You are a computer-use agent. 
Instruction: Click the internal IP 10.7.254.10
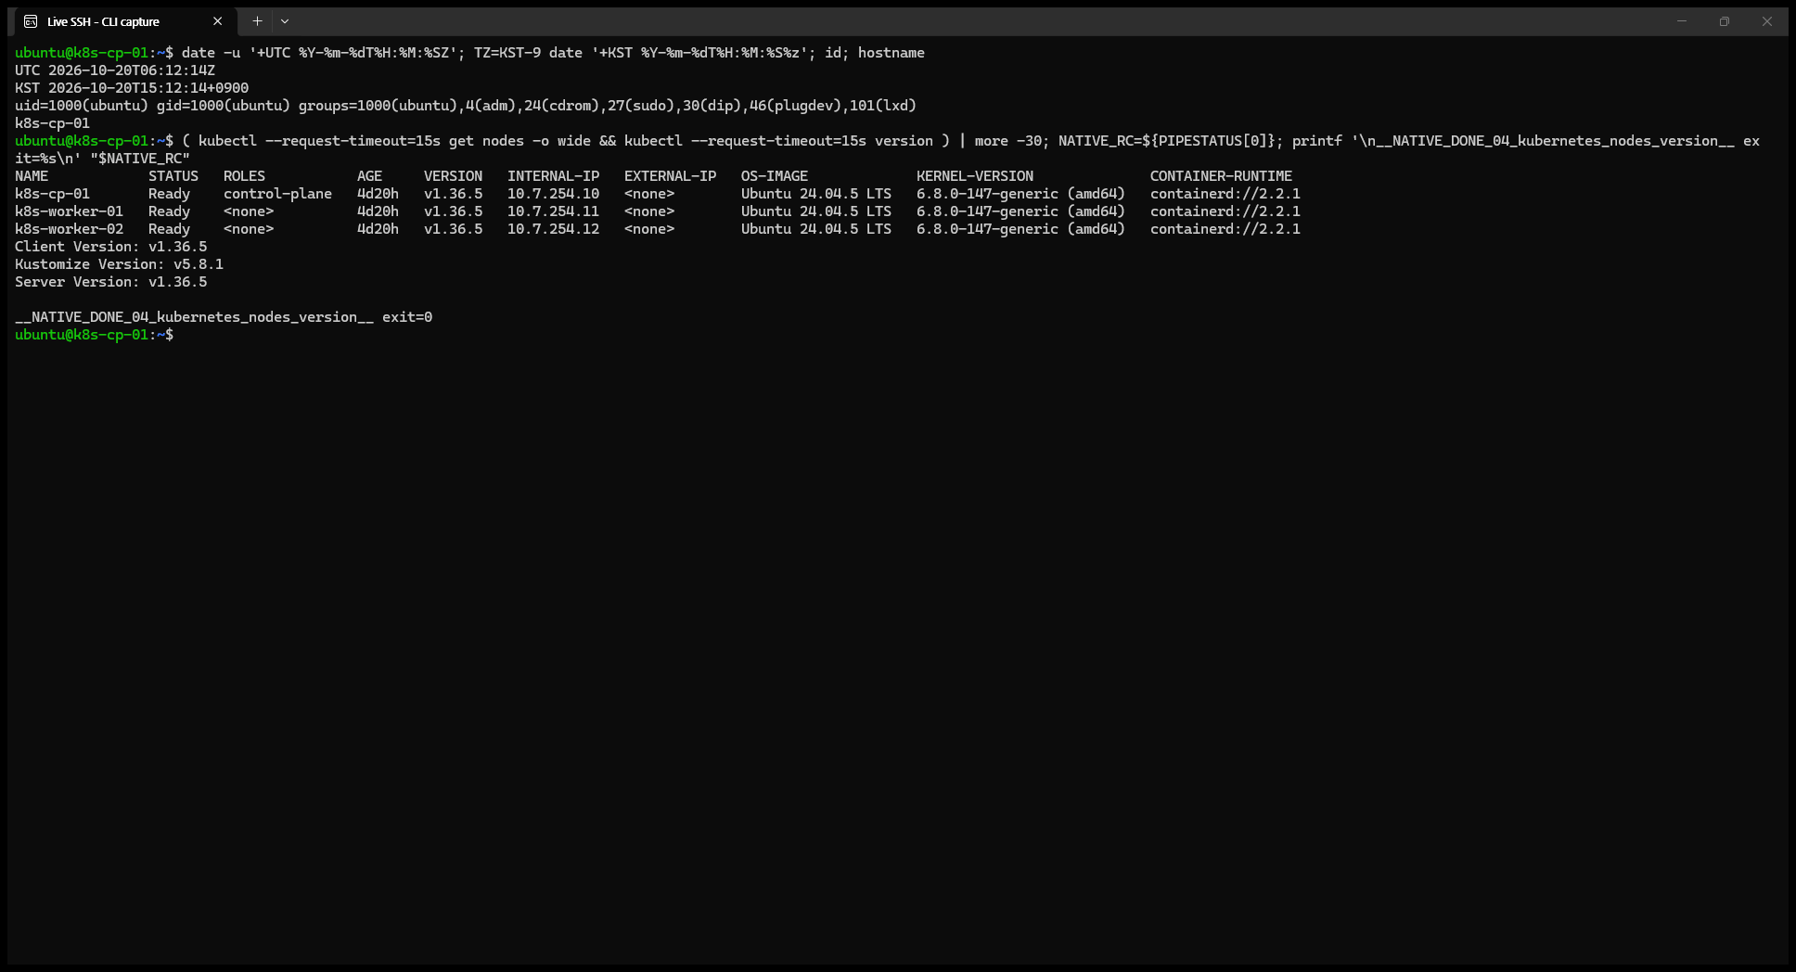553,194
